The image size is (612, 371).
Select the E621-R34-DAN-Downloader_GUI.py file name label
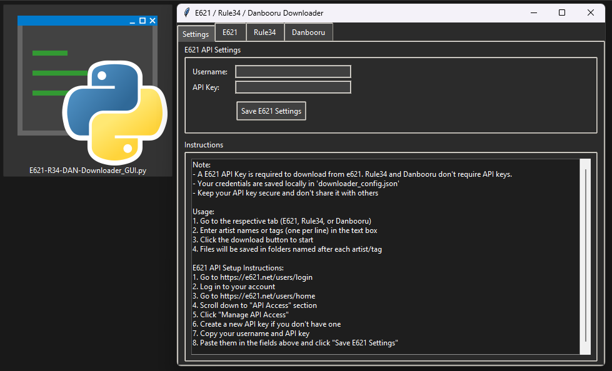coord(88,170)
